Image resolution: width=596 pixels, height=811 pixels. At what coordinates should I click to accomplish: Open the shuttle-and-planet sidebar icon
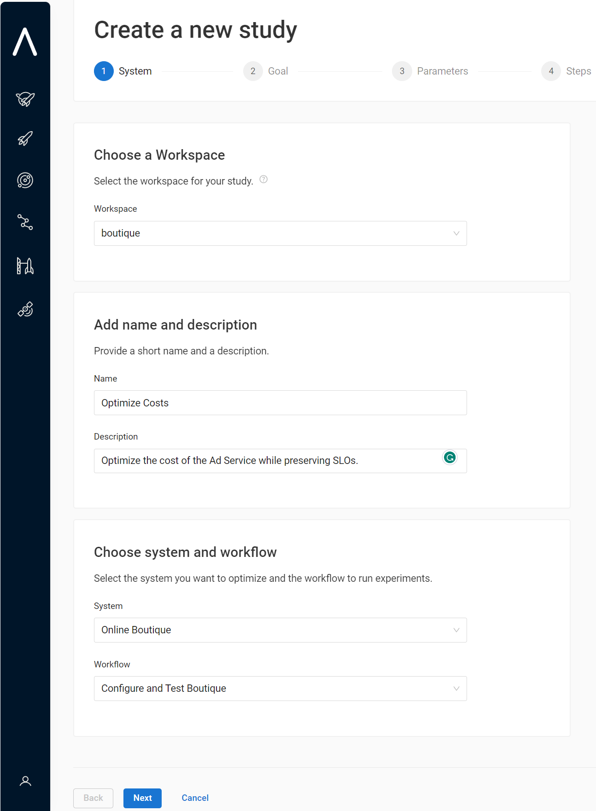(x=25, y=98)
